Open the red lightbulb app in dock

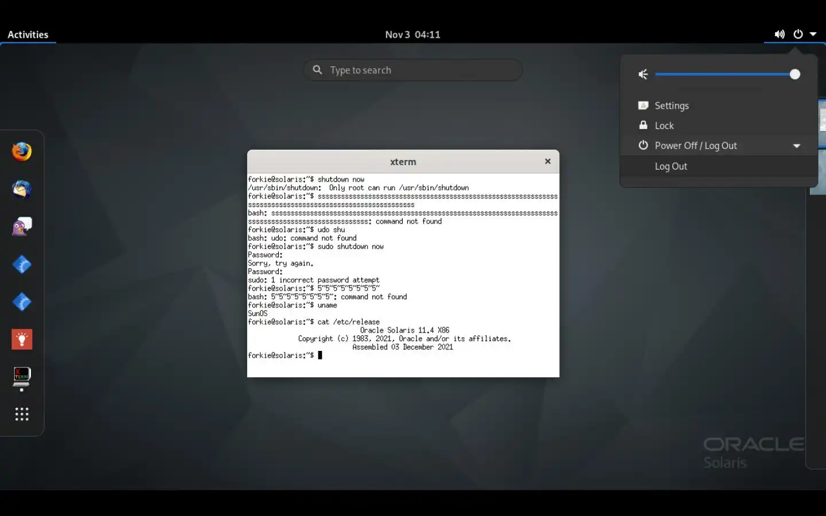click(x=22, y=339)
